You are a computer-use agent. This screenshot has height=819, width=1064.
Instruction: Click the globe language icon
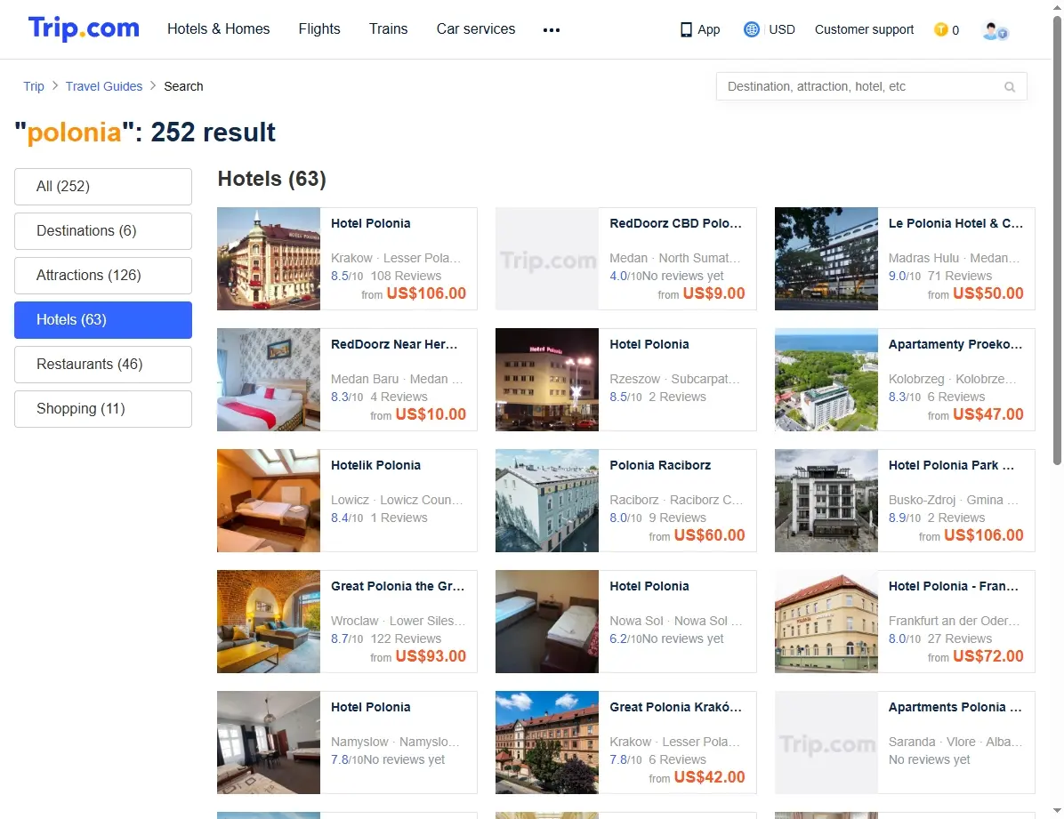click(x=751, y=29)
